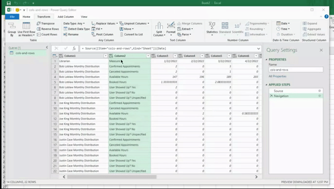Close the Query Settings pane
This screenshot has width=334, height=189.
(321, 50)
